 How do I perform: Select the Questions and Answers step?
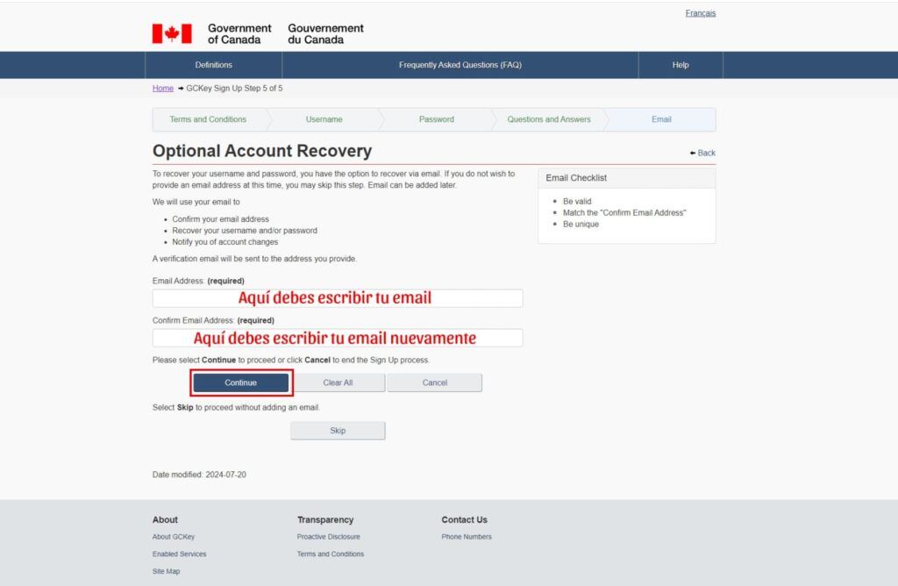pos(549,119)
